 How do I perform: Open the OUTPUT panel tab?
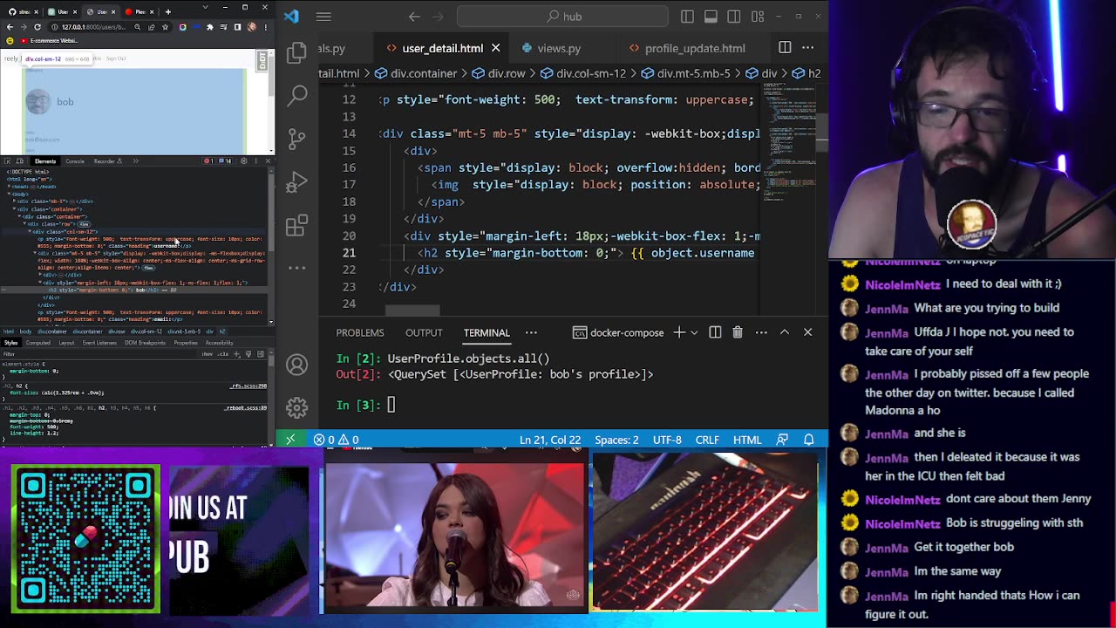(x=424, y=332)
